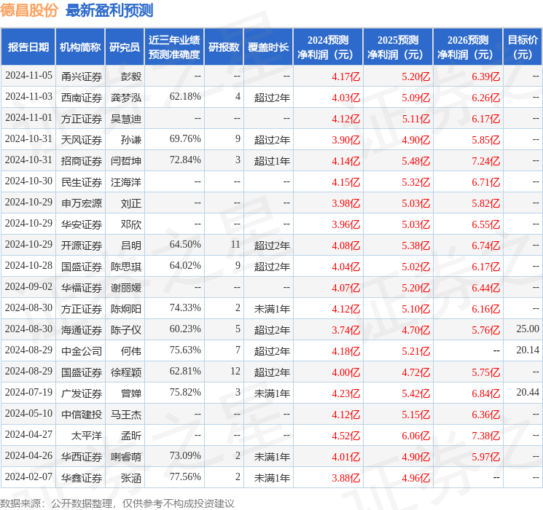Select the 中金公司 institution cell

[x=82, y=351]
